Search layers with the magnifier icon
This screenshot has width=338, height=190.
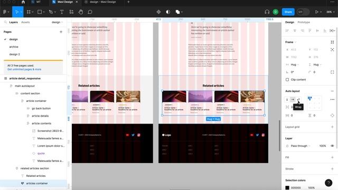(6, 22)
